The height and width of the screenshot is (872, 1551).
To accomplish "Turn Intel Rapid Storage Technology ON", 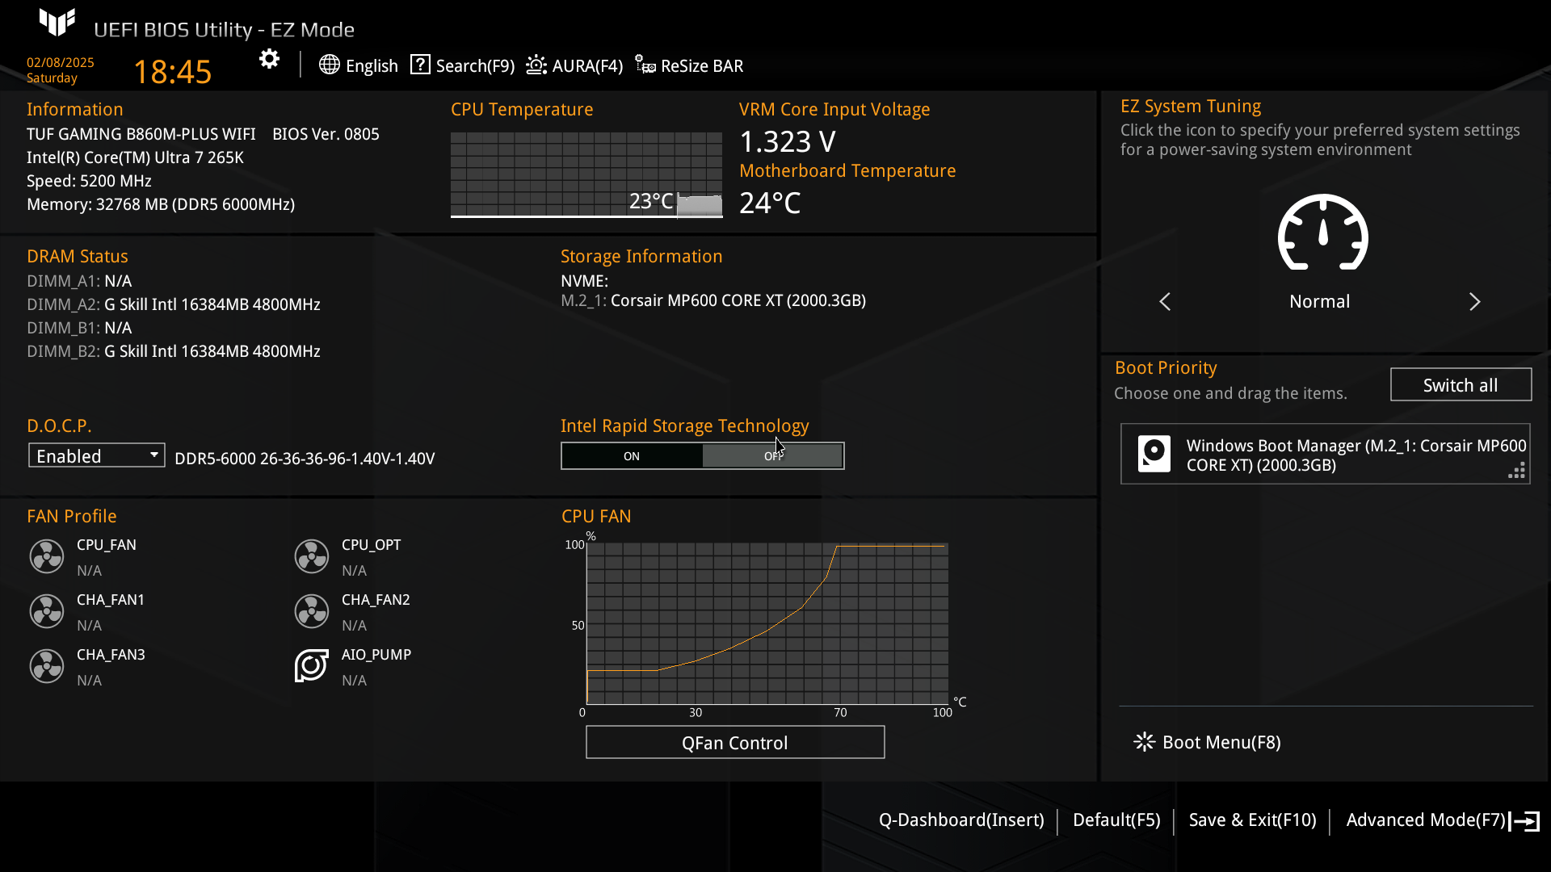I will tap(632, 456).
